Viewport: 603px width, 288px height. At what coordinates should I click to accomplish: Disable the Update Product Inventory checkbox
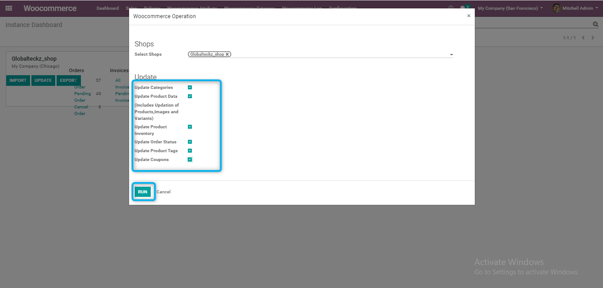coord(190,127)
